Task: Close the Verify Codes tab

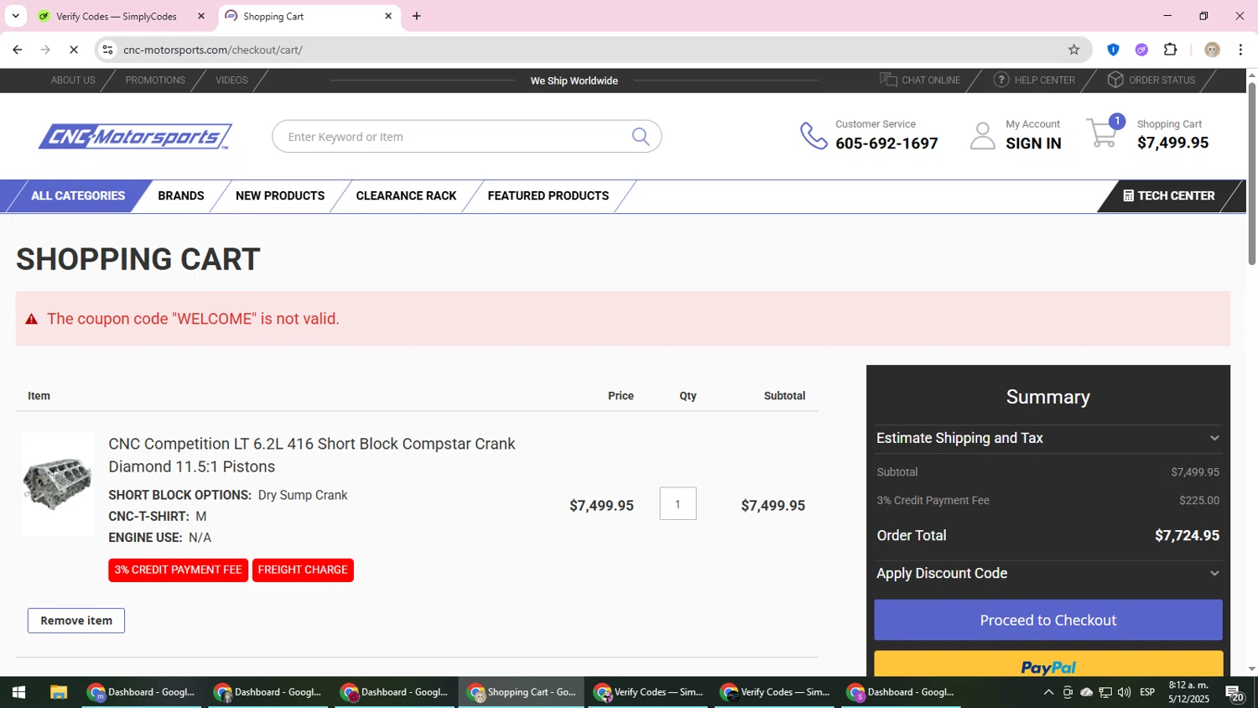Action: (201, 16)
